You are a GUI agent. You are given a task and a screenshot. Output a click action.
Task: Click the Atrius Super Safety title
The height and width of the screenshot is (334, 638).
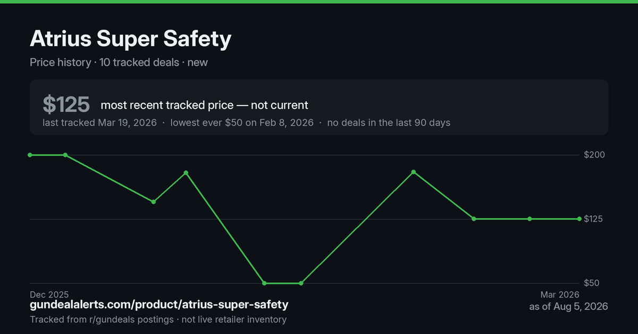pyautogui.click(x=131, y=39)
